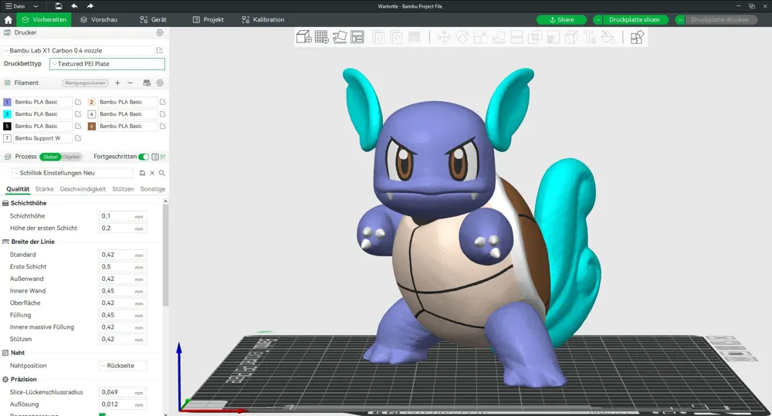Open the Stärke settings tab
This screenshot has height=416, width=772.
click(44, 189)
